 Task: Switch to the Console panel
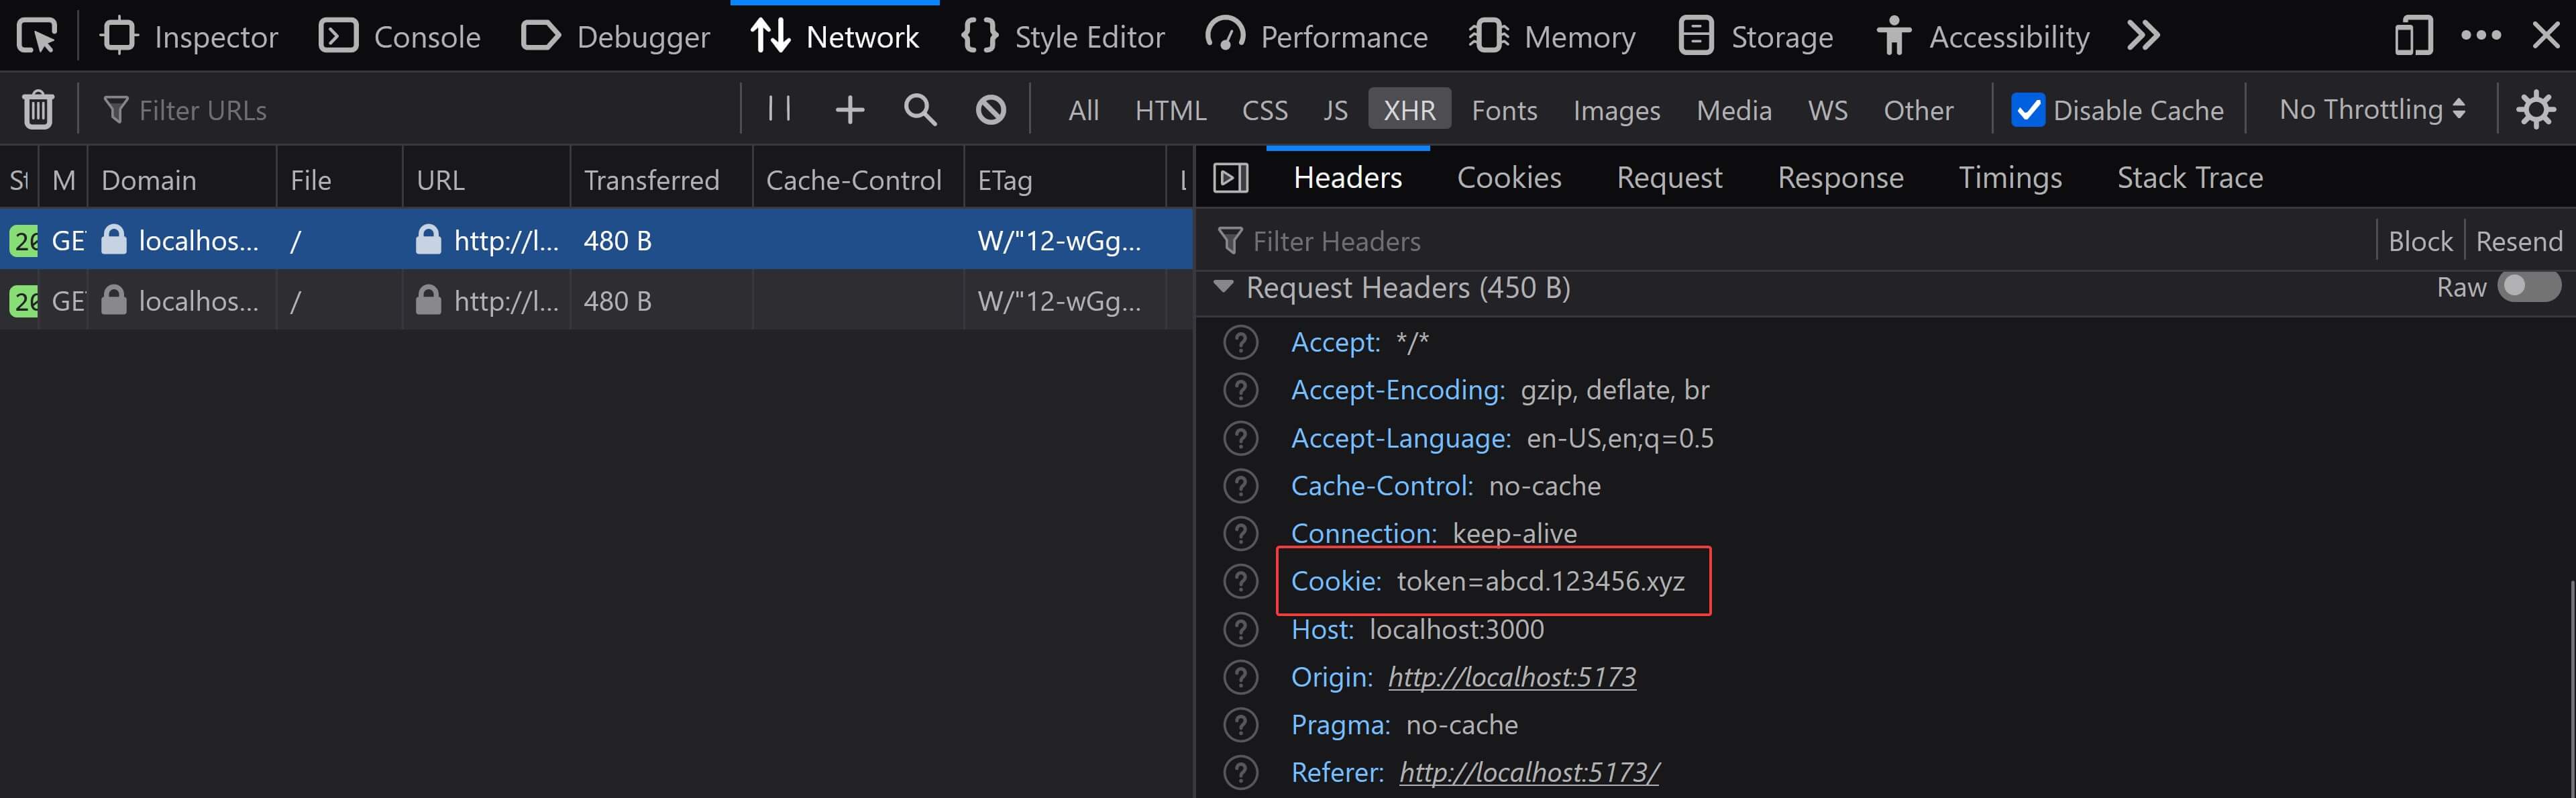(x=399, y=36)
